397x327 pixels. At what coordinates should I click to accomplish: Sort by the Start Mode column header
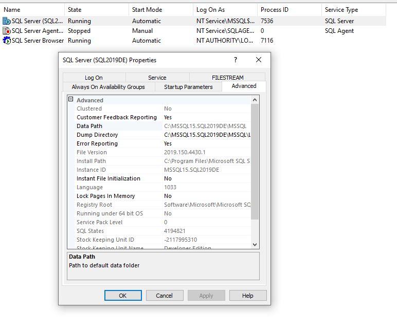pyautogui.click(x=161, y=10)
